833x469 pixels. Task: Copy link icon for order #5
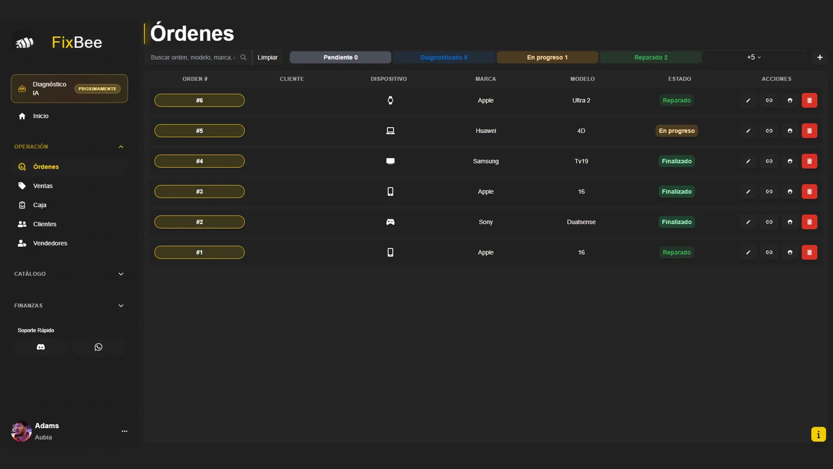coord(769,131)
